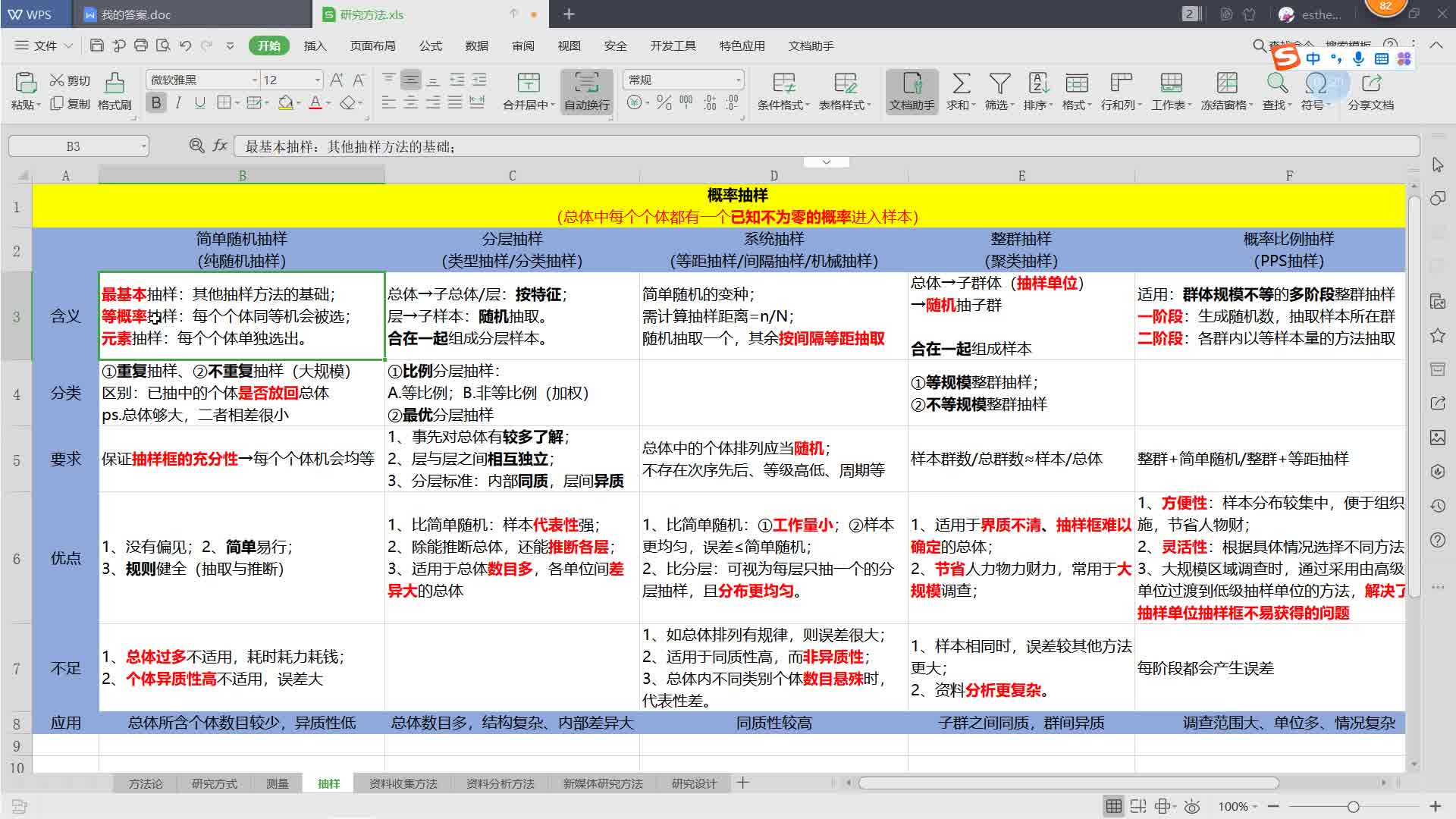The width and height of the screenshot is (1456, 819).
Task: Toggle 自动换行 wrap text
Action: (585, 89)
